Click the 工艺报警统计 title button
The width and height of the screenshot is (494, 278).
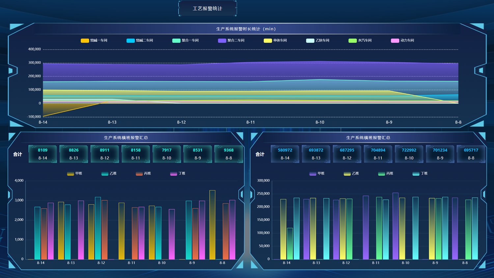207,8
